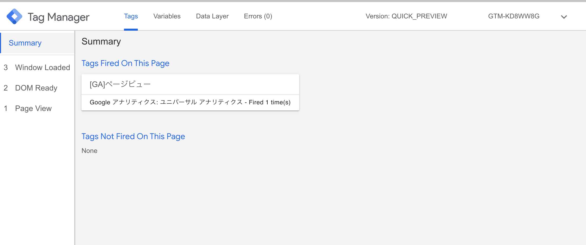Click the Version: QUICK_PREVIEW label
Image resolution: width=586 pixels, height=245 pixels.
pyautogui.click(x=406, y=16)
